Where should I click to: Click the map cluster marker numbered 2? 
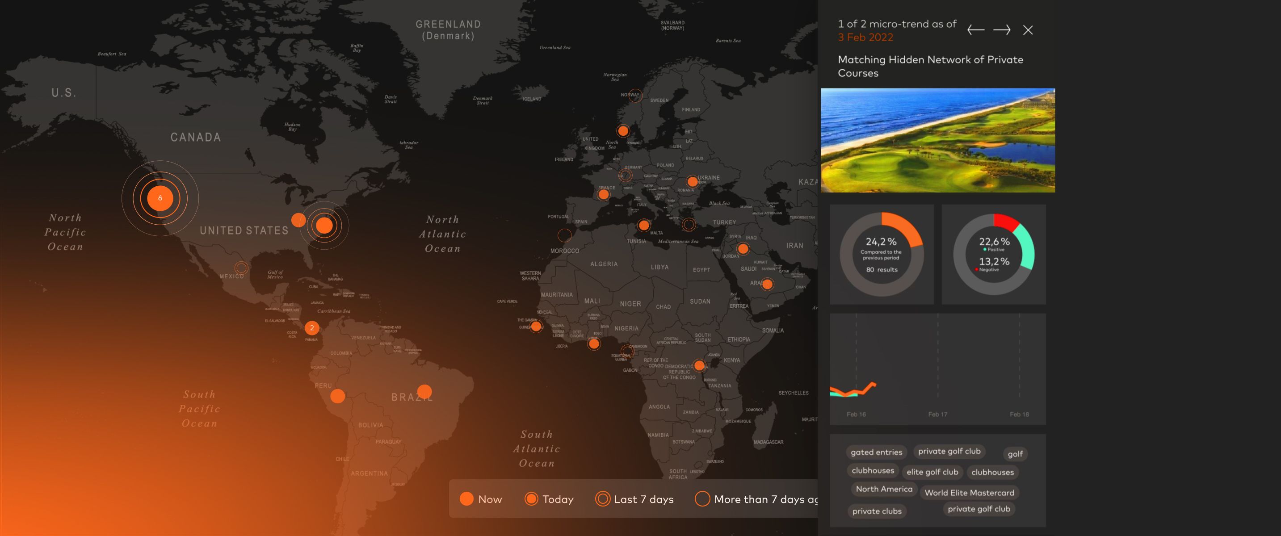312,328
